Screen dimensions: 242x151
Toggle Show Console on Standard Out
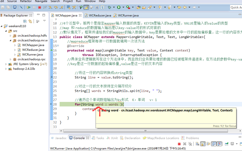(214, 144)
